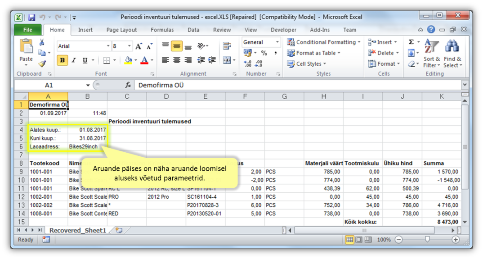483x259 pixels.
Task: Toggle Underline formatting
Action: click(x=85, y=60)
